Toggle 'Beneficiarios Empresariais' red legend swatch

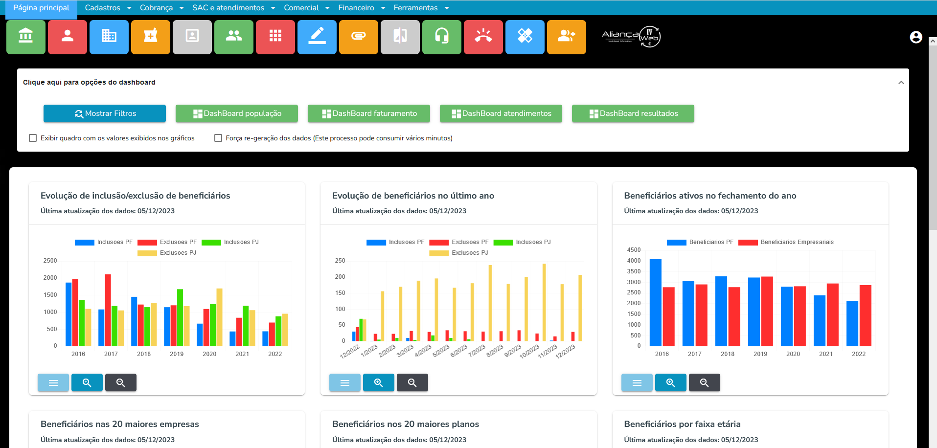748,242
